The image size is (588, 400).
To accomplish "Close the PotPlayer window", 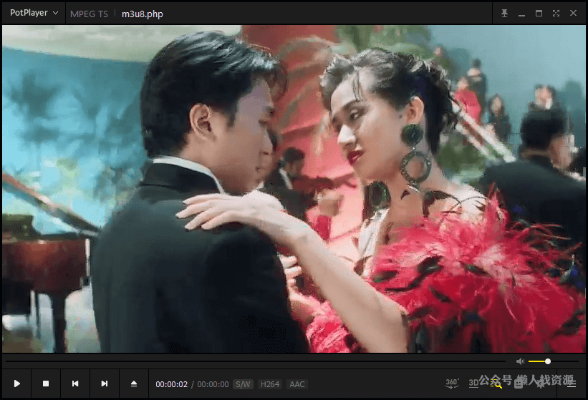I will (574, 13).
